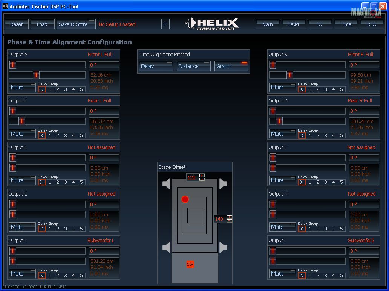389x291 pixels.
Task: Click the SW subwoofer marker
Action: coord(190,264)
